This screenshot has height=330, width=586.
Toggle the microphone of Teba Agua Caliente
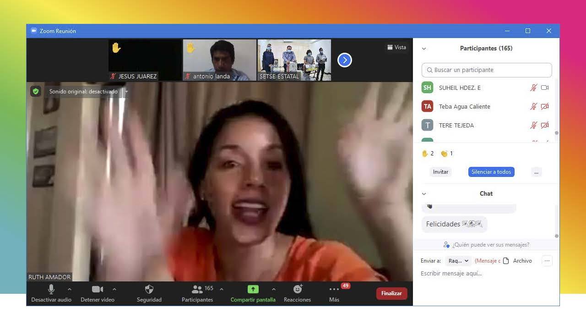533,106
